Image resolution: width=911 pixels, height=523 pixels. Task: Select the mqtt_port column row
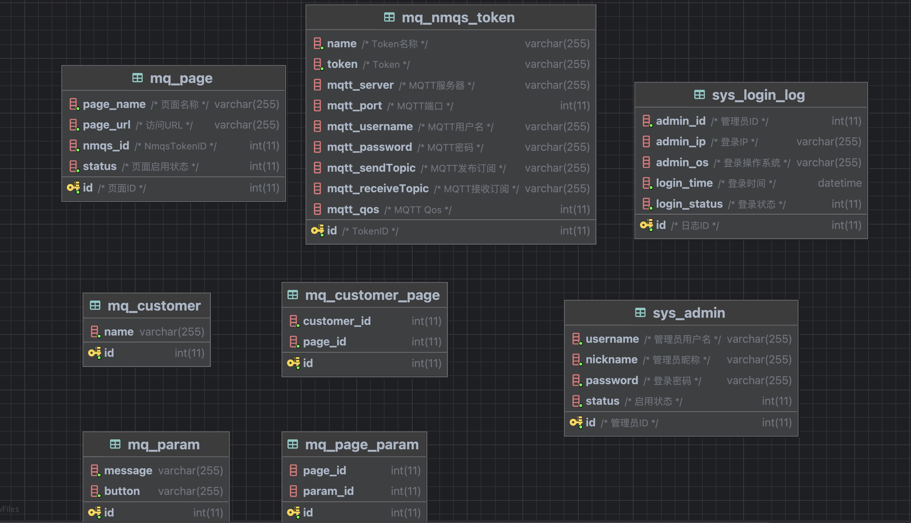pyautogui.click(x=451, y=106)
